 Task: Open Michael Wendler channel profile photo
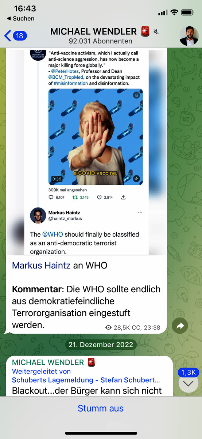click(x=189, y=36)
